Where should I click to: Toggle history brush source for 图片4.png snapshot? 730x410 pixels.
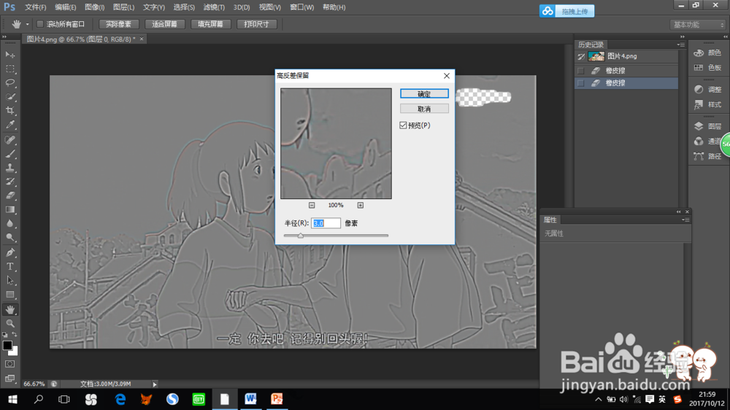click(581, 56)
